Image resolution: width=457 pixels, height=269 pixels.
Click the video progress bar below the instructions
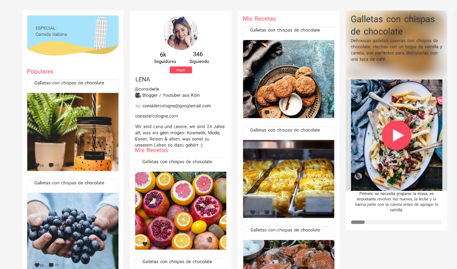click(x=396, y=222)
